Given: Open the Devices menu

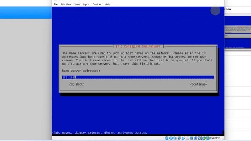Looking at the screenshot, I should 97,4.
